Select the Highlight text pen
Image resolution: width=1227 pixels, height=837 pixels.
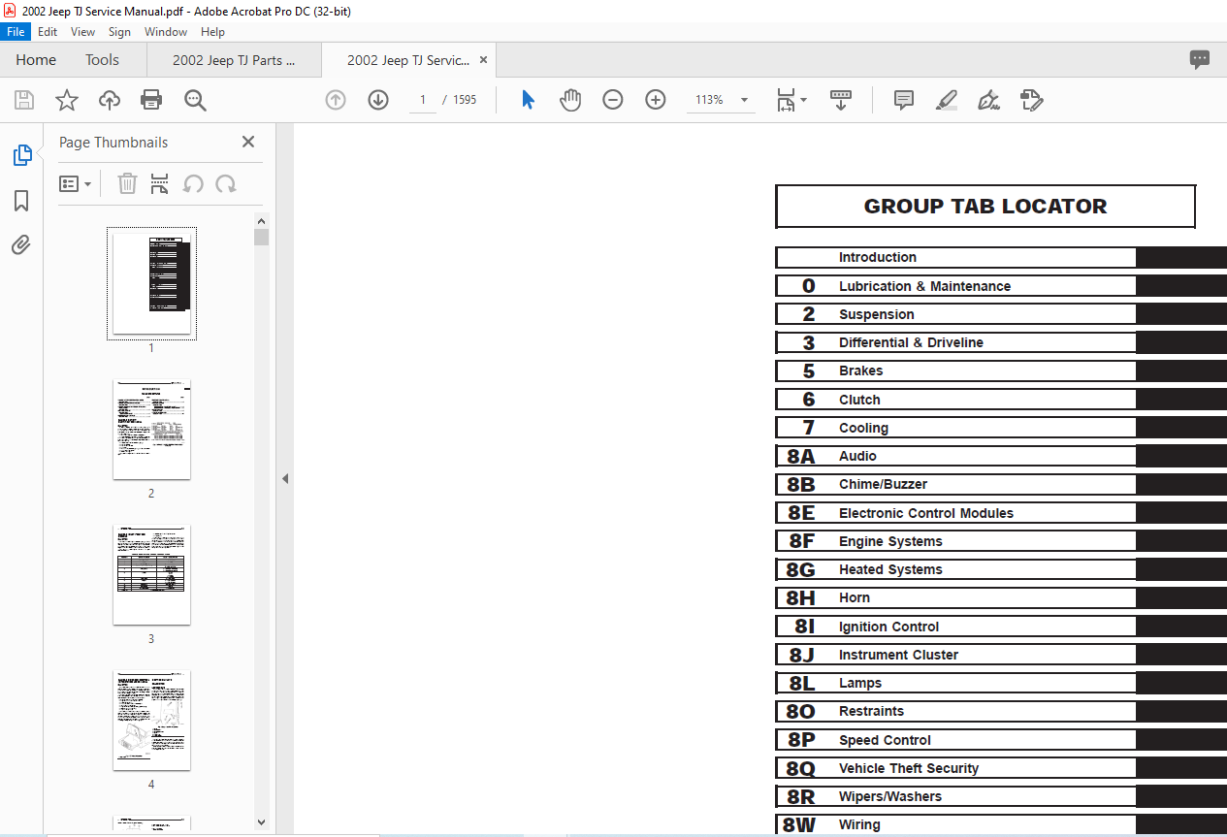pos(947,100)
